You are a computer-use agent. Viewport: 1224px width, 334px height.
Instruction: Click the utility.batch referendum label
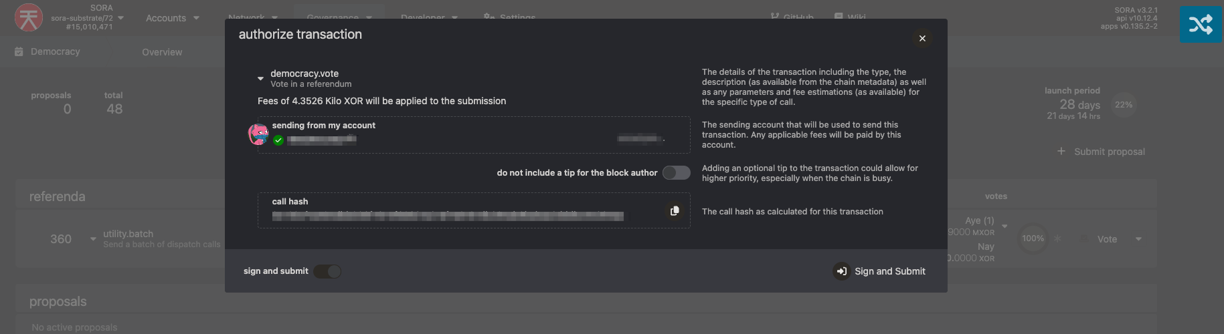tap(128, 234)
